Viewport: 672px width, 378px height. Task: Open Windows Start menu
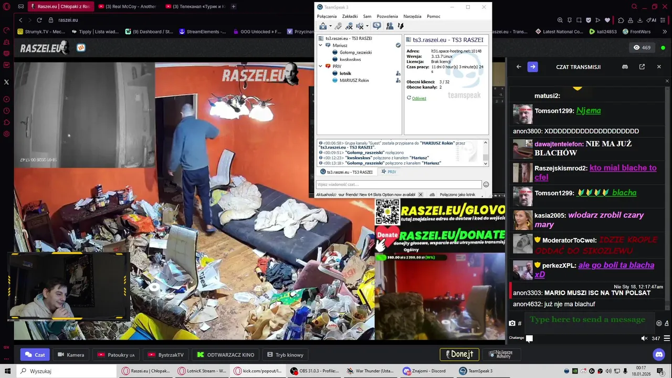point(7,371)
